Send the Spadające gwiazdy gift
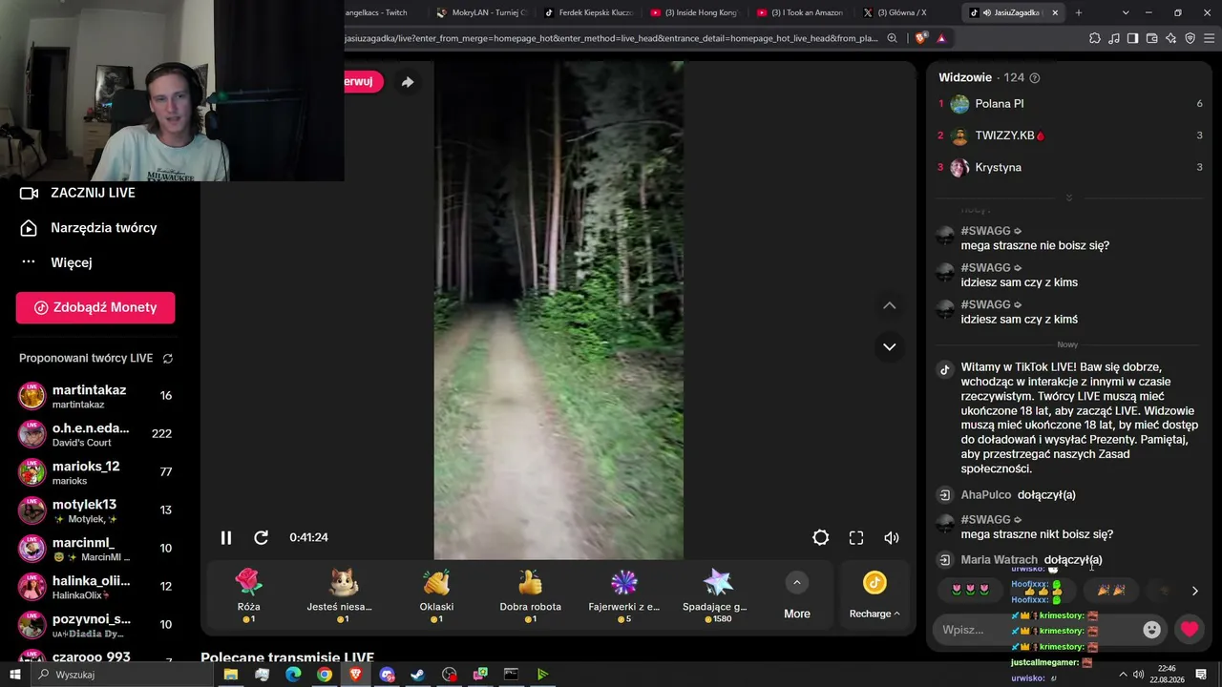 tap(716, 595)
